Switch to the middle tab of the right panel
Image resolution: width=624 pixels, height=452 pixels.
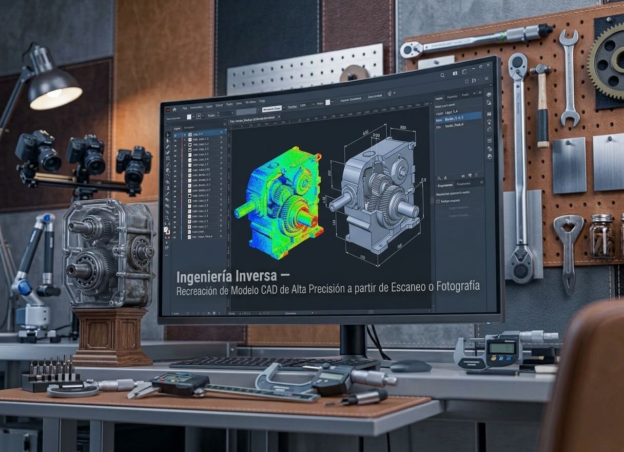(x=452, y=97)
